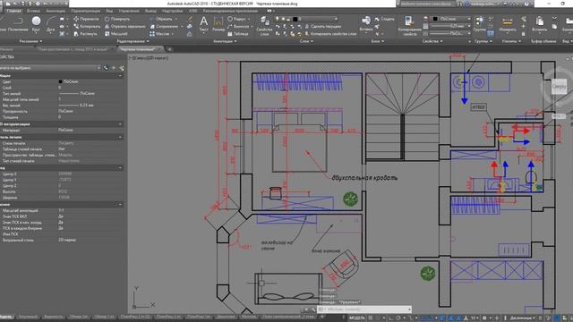The width and height of the screenshot is (573, 322).
Task: Activate the Масштаб (scale) command
Action: [116, 34]
